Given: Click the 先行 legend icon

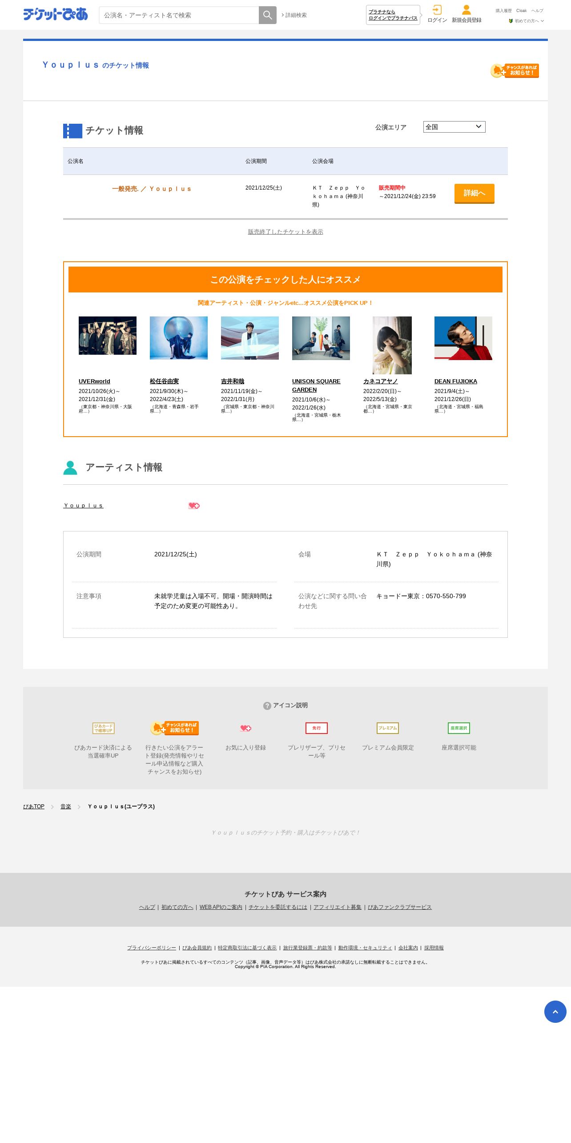Looking at the screenshot, I should coord(317,728).
